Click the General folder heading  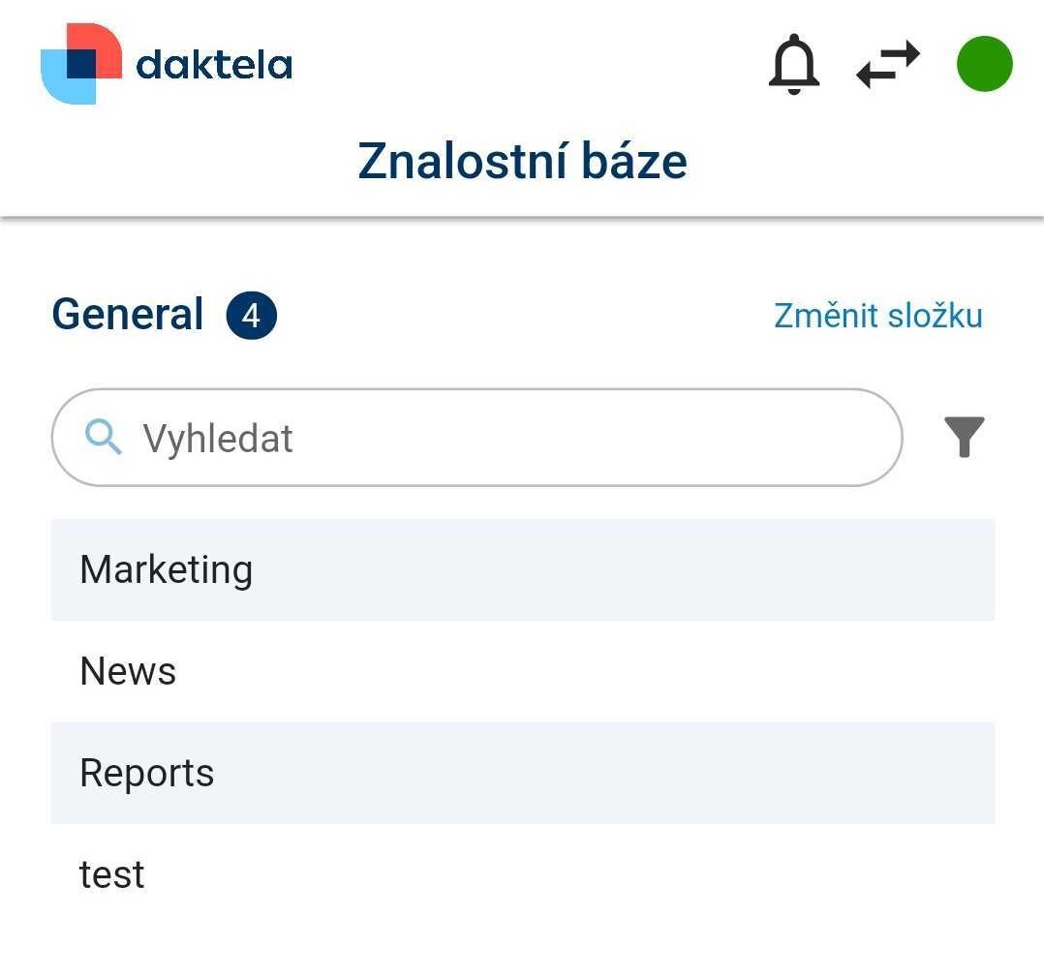coord(127,314)
